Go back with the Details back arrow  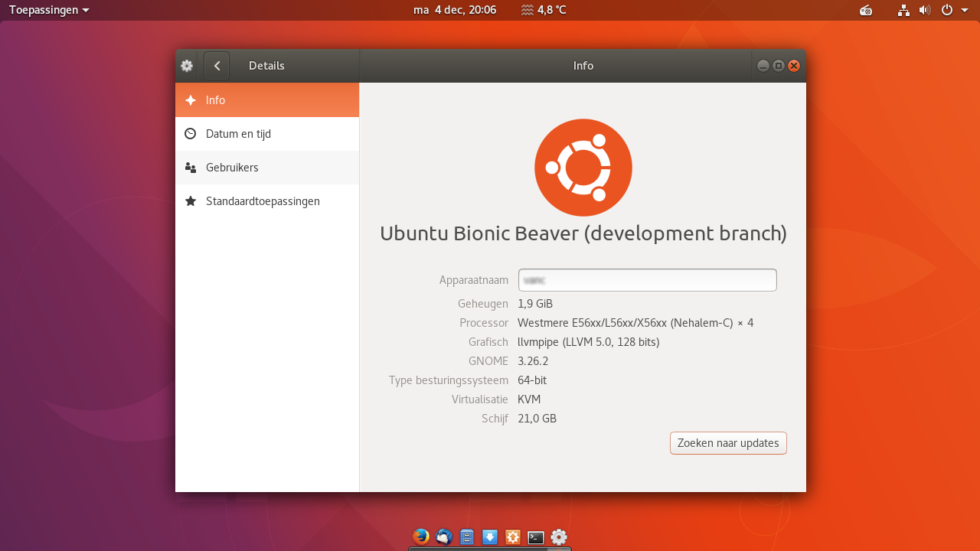point(217,66)
